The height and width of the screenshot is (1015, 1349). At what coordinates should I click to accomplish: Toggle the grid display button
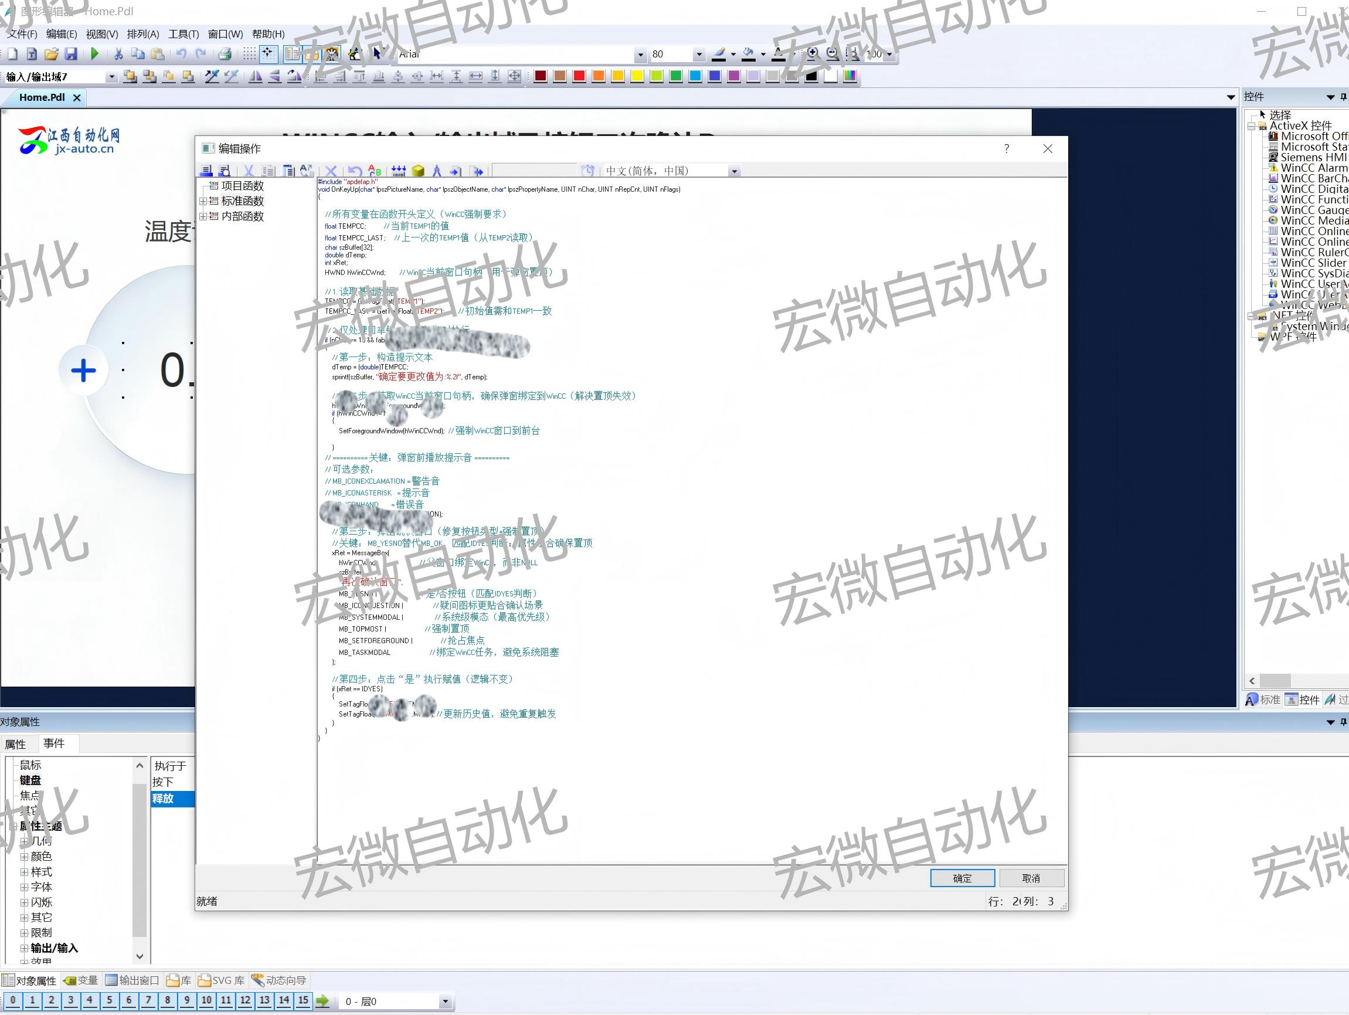point(249,55)
